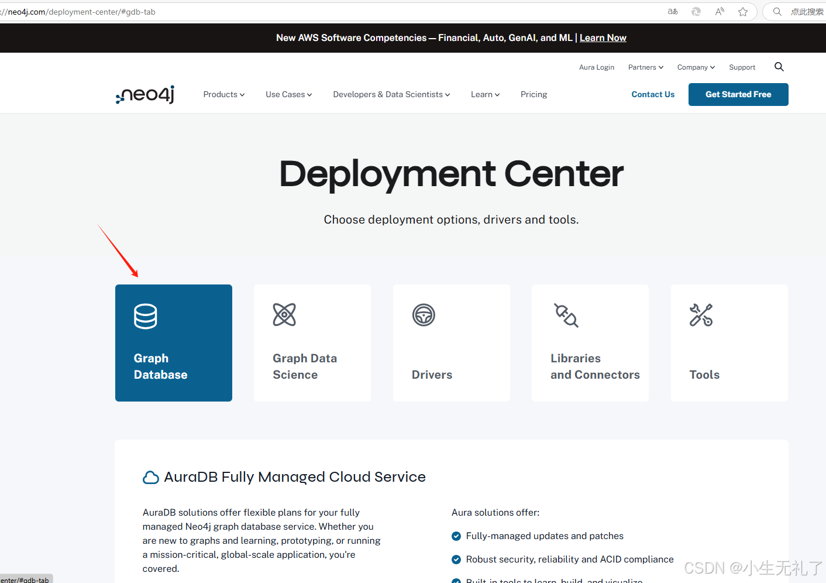This screenshot has height=583, width=826.
Task: Select the Graph Data Science tab
Action: [x=312, y=343]
